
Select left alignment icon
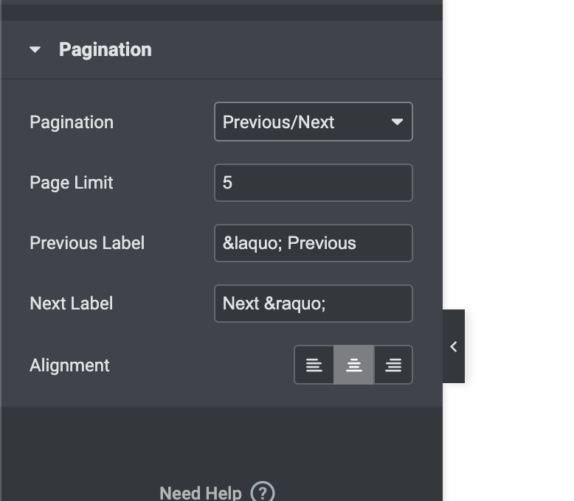(314, 365)
